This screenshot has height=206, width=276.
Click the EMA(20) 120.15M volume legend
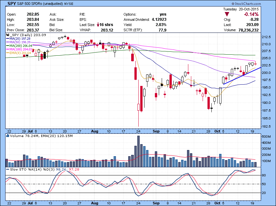(57, 136)
